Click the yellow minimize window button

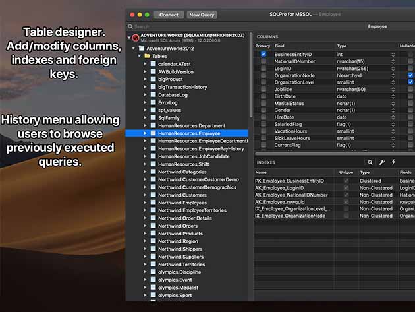tap(140, 15)
